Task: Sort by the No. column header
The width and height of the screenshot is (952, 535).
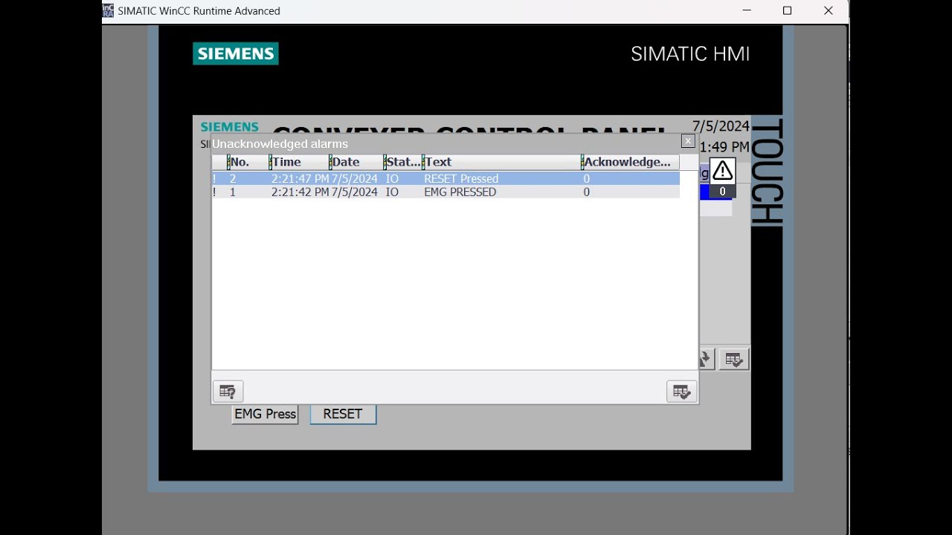Action: click(x=248, y=162)
